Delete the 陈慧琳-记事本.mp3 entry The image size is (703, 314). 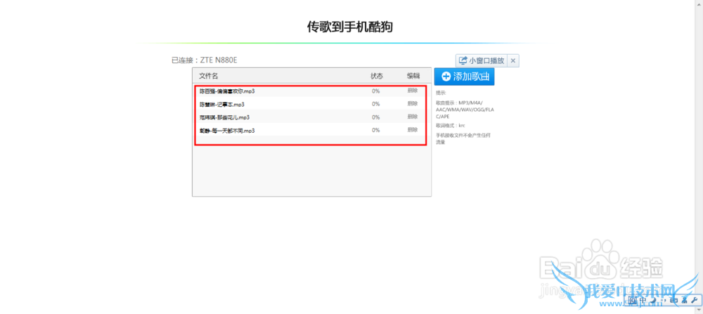413,103
